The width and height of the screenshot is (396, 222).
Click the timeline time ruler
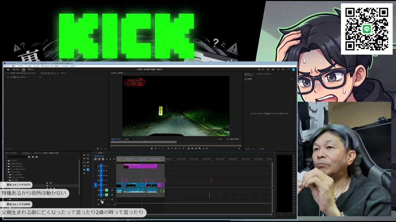tap(194, 159)
